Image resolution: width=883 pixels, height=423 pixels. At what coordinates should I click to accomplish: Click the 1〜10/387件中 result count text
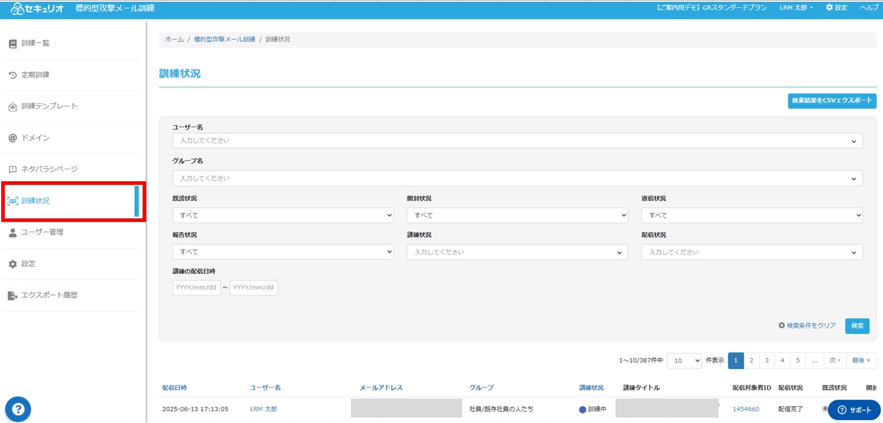pyautogui.click(x=641, y=361)
